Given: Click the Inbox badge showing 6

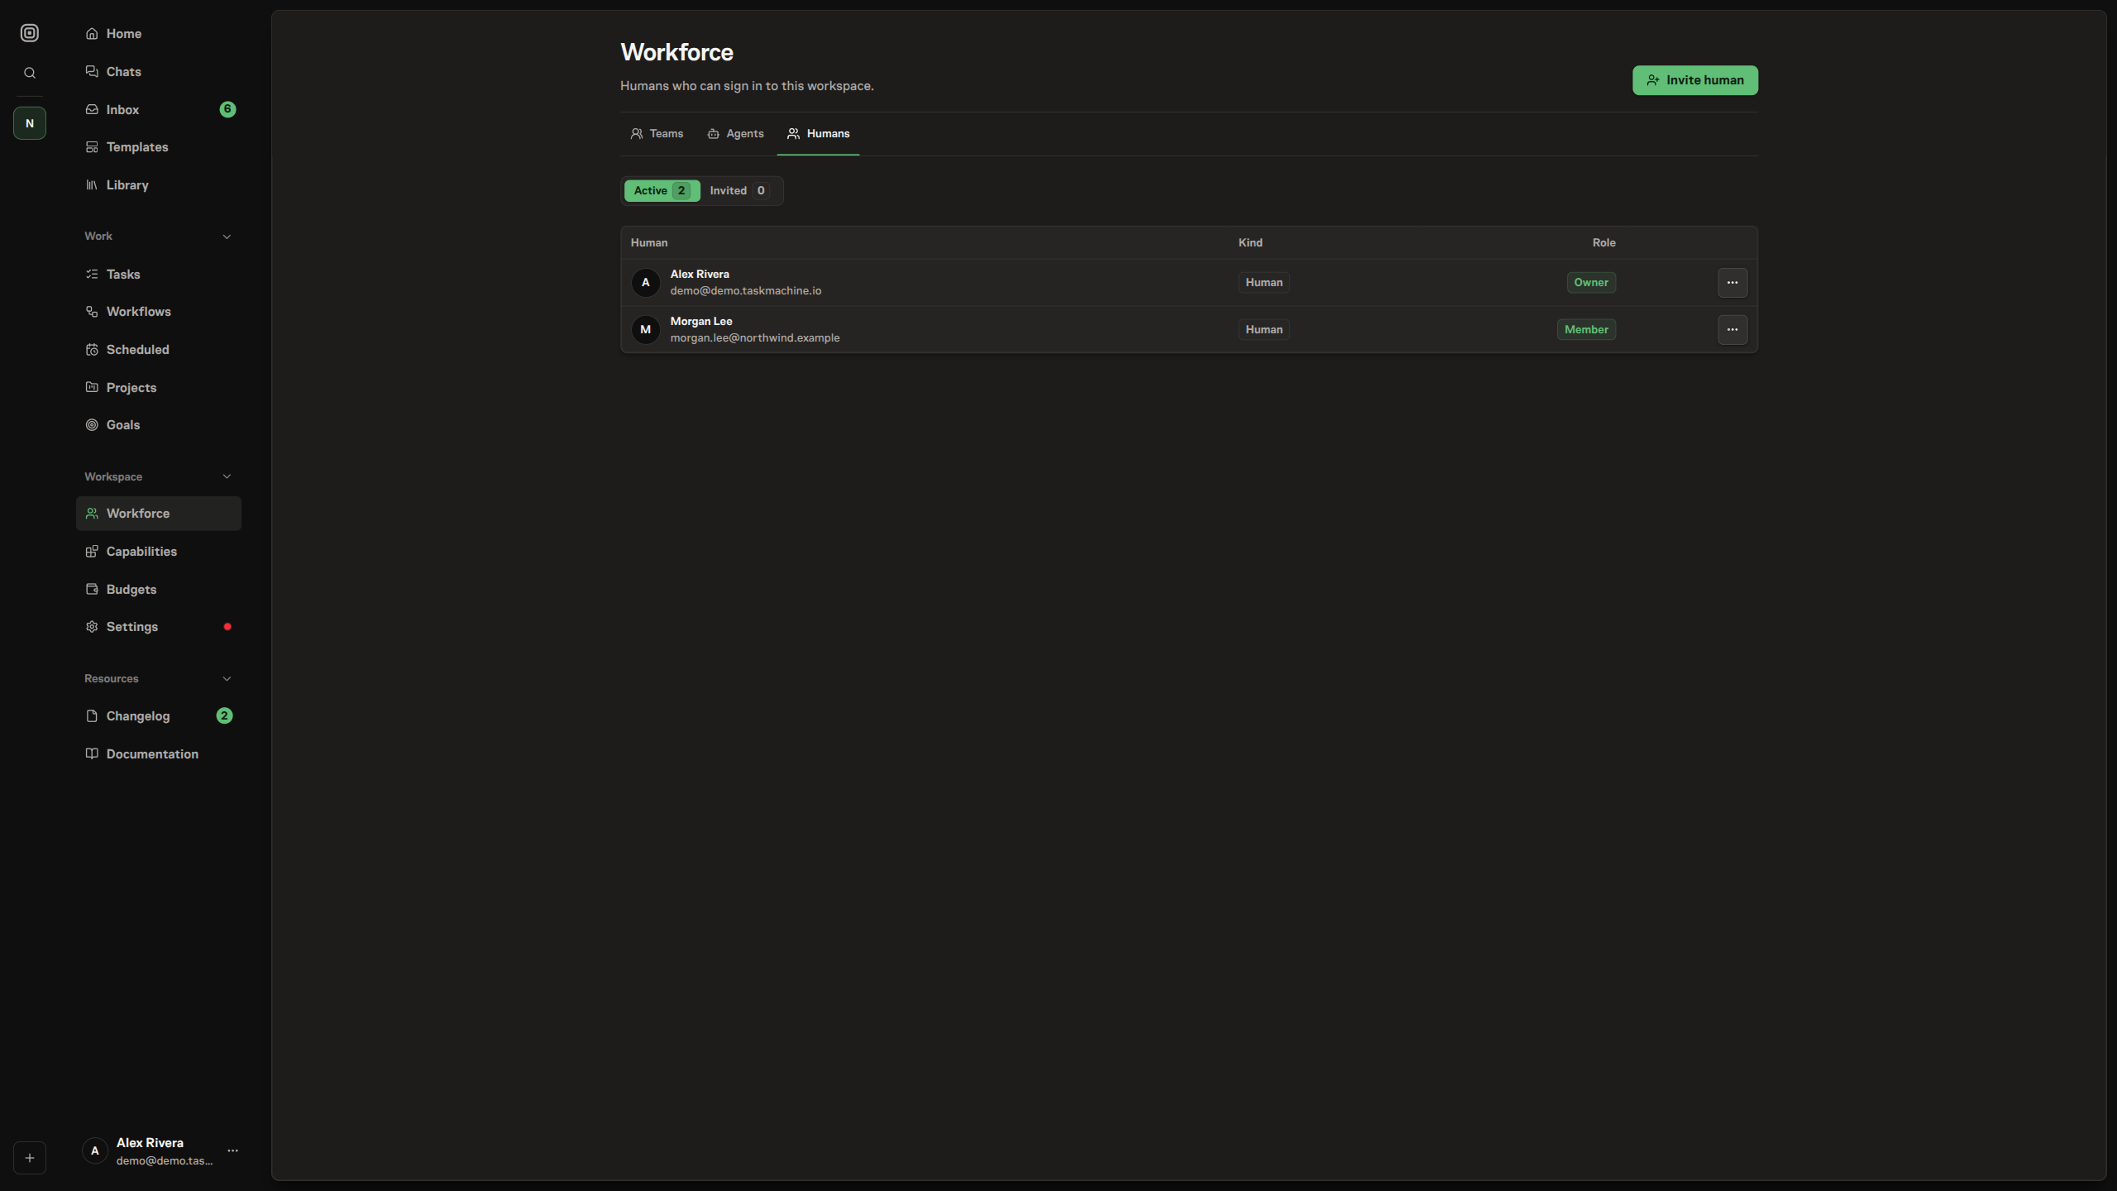Looking at the screenshot, I should click(227, 109).
